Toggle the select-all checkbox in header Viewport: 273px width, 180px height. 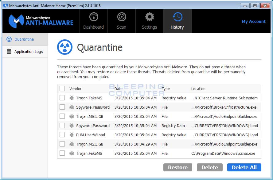[x=62, y=89]
